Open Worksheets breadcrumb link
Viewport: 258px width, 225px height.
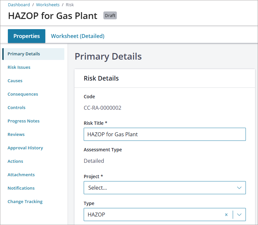click(x=48, y=5)
